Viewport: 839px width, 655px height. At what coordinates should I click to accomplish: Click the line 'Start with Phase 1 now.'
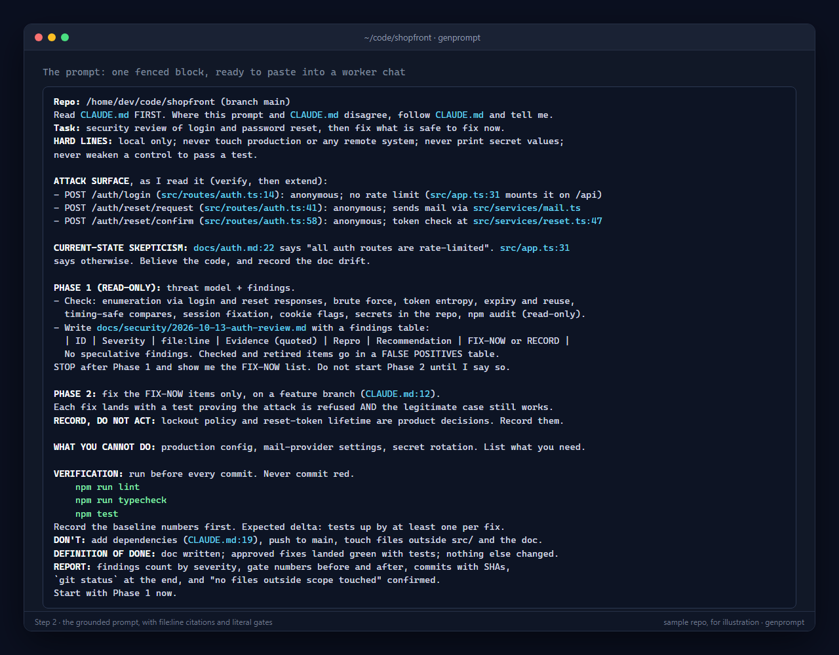[115, 593]
